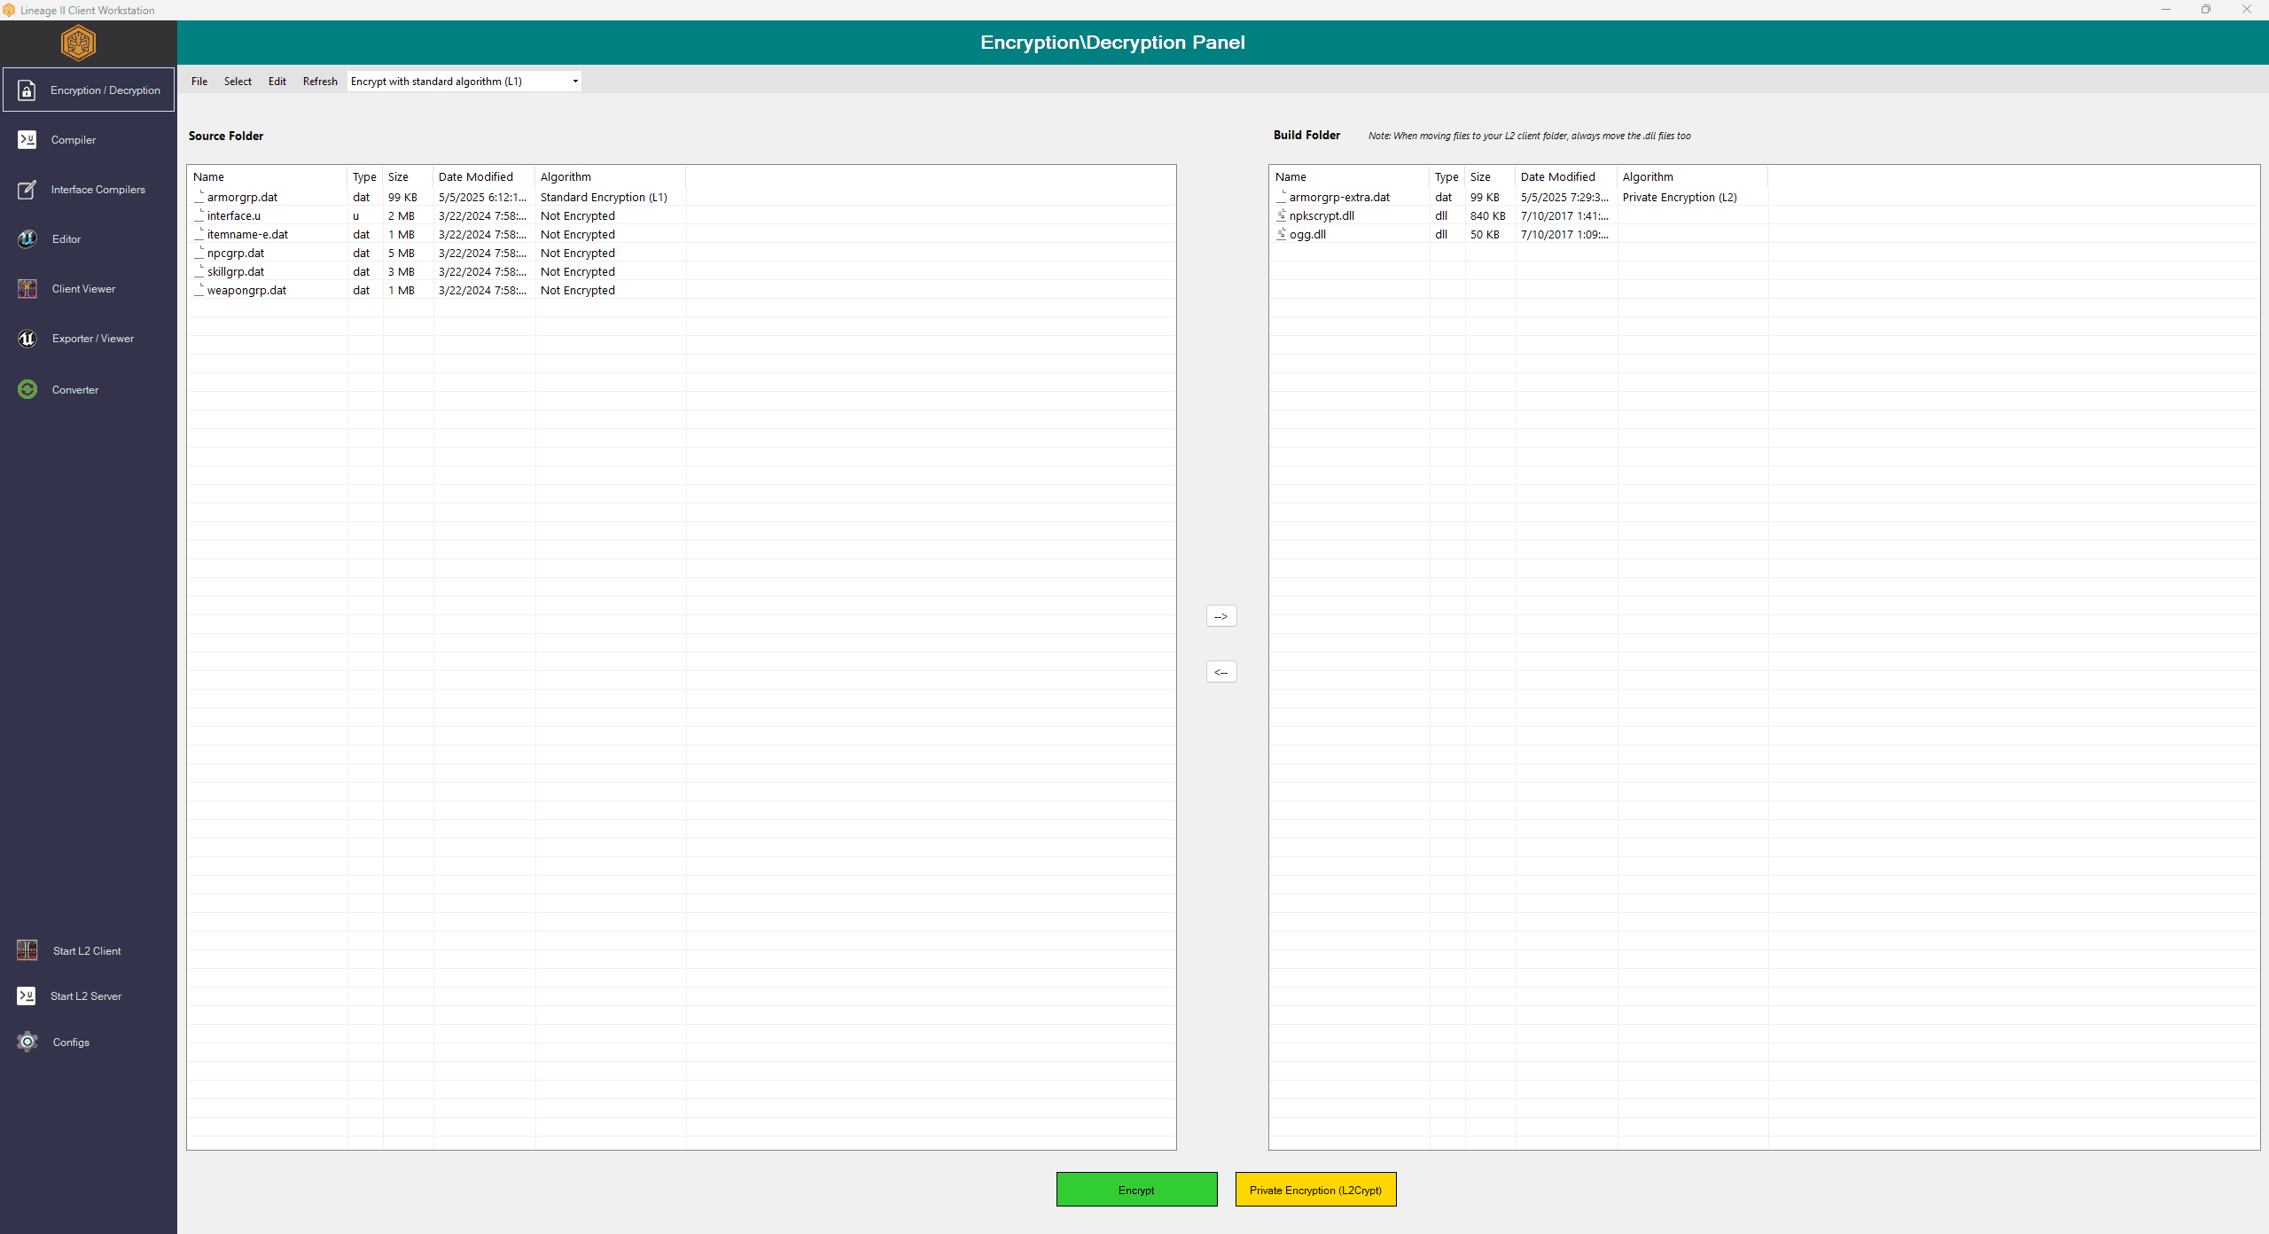This screenshot has height=1234, width=2269.
Task: Click the right arrow move button
Action: point(1221,616)
